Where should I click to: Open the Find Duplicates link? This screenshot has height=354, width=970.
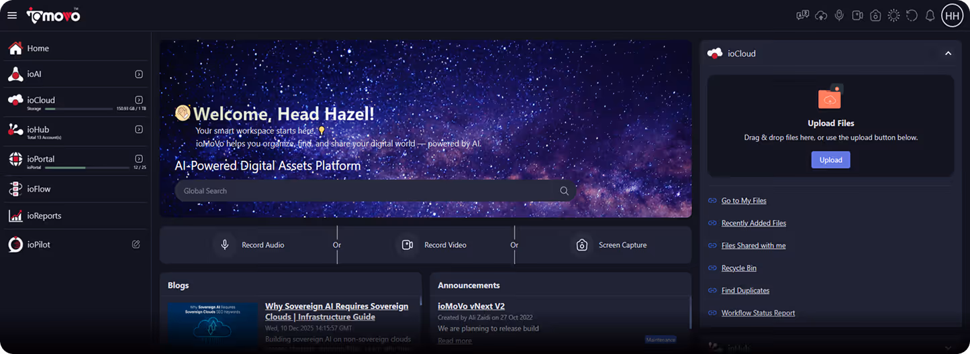(745, 290)
